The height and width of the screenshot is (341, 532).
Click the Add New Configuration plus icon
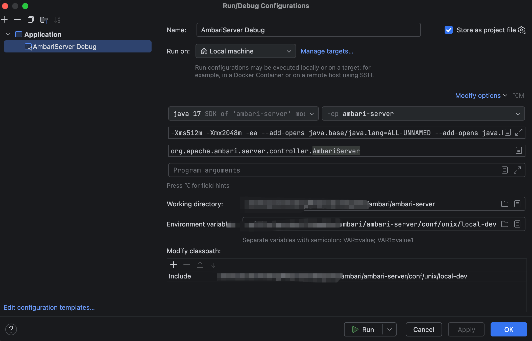(x=5, y=19)
